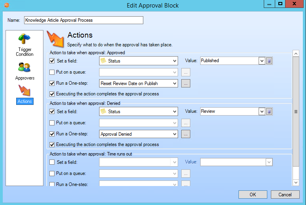Open the Approval Denied One-step dropdown
The height and width of the screenshot is (205, 306).
tap(175, 134)
